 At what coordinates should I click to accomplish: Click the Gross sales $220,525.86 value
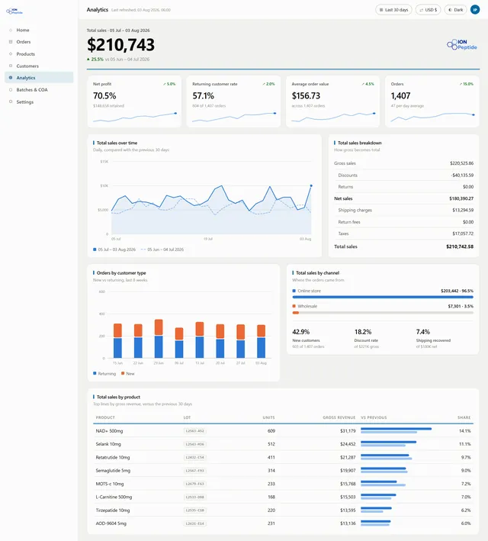click(x=461, y=163)
